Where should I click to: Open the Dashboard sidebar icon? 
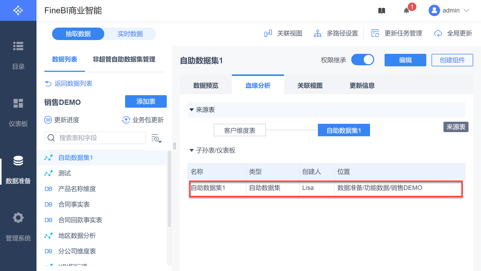[18, 103]
